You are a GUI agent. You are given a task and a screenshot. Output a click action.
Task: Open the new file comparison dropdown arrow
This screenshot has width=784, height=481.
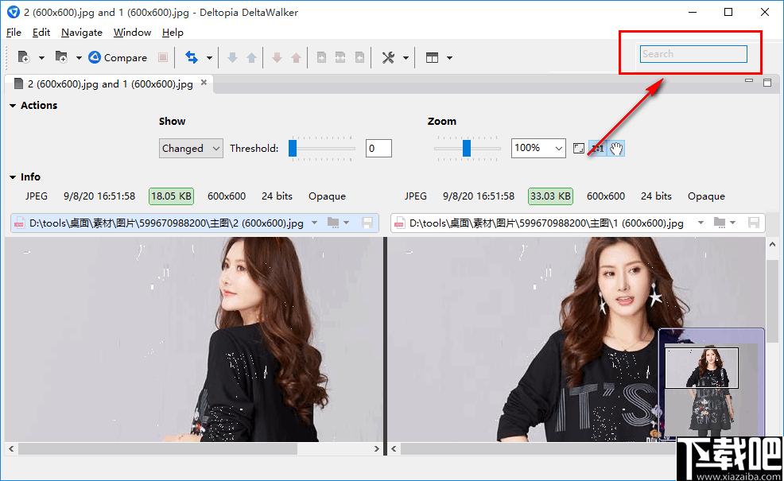coord(41,58)
